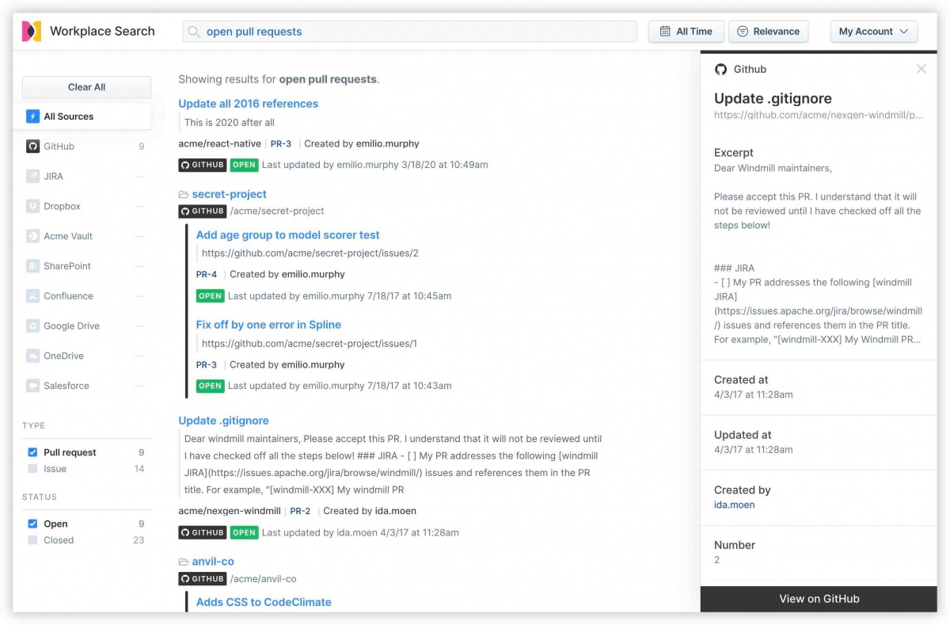Choose the Google Drive source icon

click(32, 326)
